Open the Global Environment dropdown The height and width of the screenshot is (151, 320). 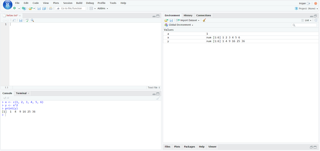click(179, 25)
